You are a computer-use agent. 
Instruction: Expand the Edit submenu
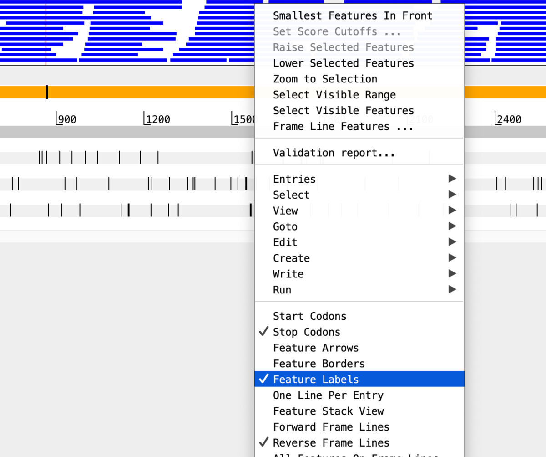coord(359,242)
